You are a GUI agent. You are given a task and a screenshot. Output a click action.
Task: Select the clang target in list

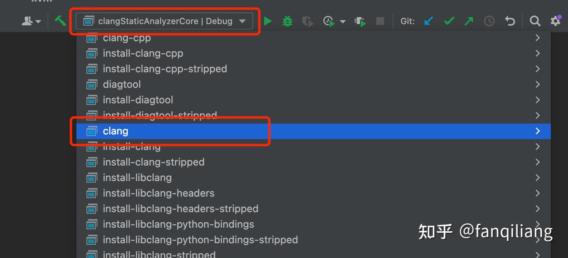point(116,131)
